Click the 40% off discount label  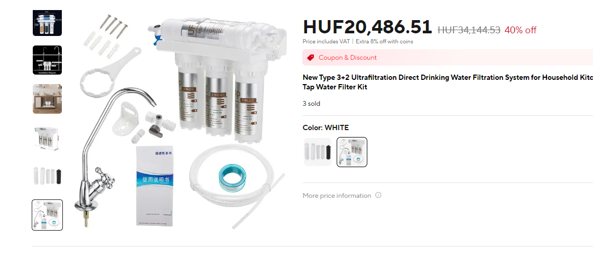click(521, 30)
